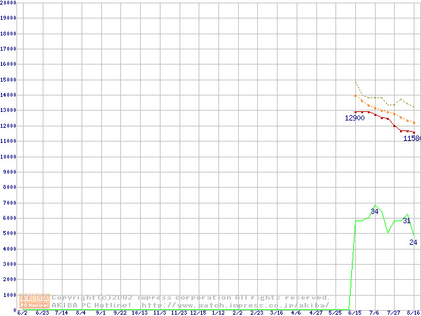421x316 pixels.
Task: Click the 24 label at the green line's end
Action: 413,242
